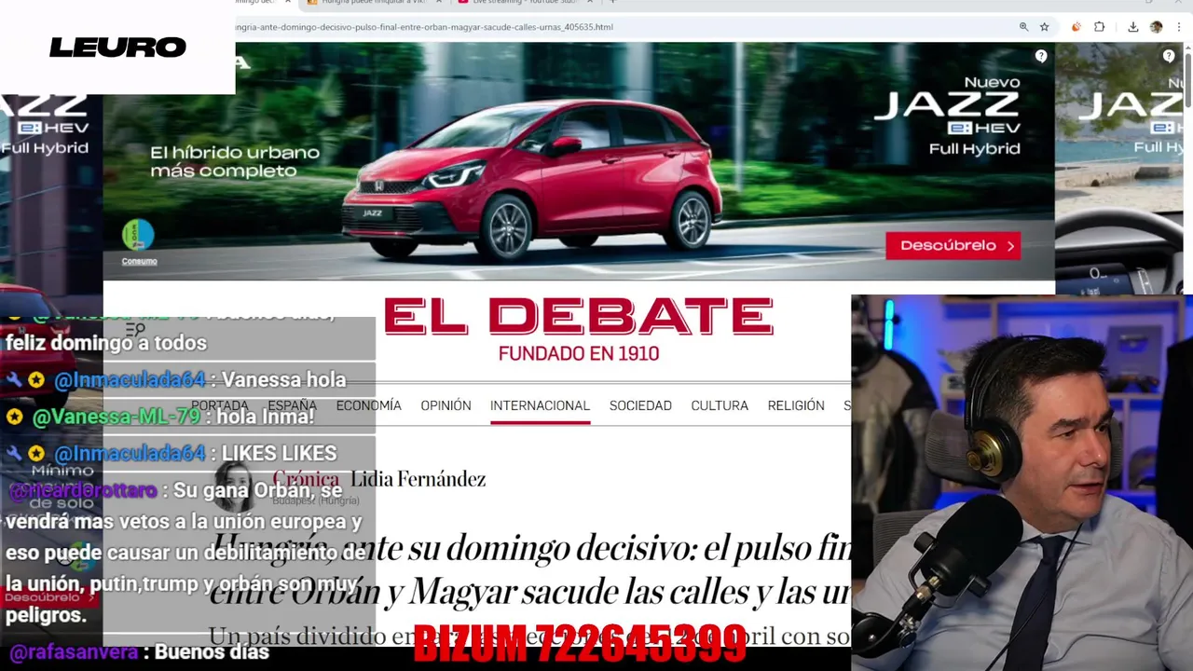
Task: Click the 'LIKES LIKES' chat message
Action: (279, 454)
